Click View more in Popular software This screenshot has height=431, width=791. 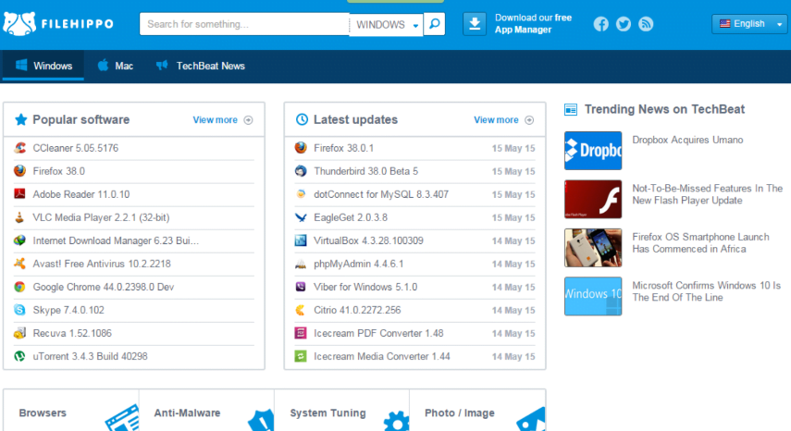click(x=222, y=120)
